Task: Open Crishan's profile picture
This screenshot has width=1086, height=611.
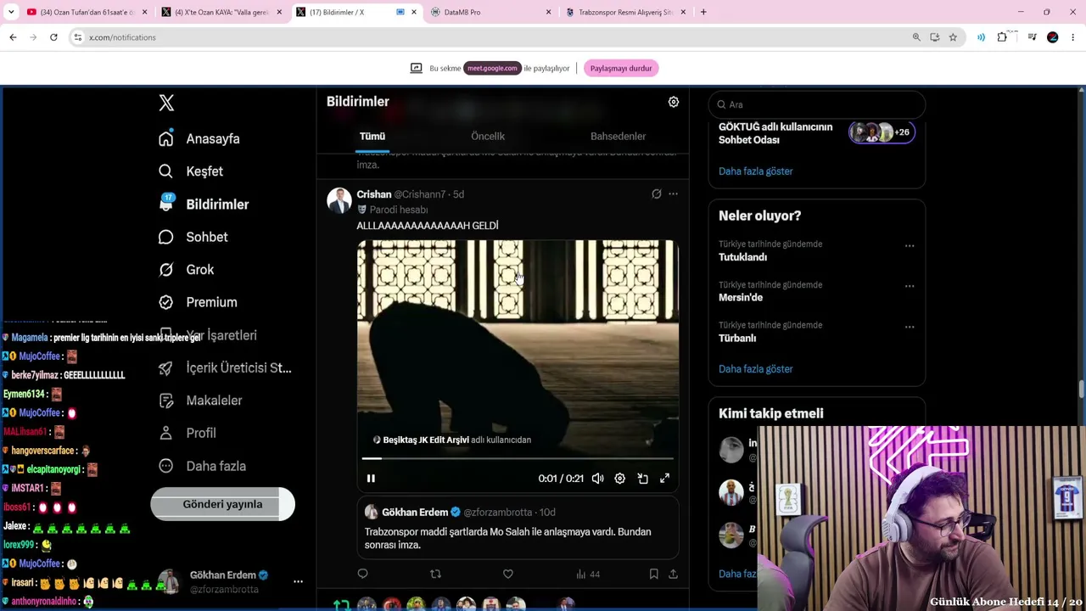Action: click(339, 200)
